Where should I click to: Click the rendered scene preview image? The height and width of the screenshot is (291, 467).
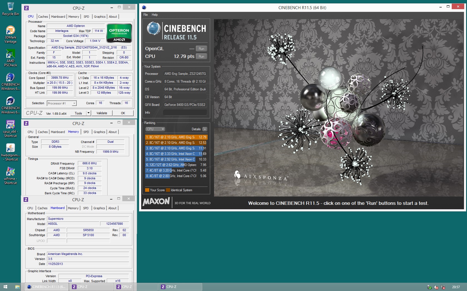339,108
